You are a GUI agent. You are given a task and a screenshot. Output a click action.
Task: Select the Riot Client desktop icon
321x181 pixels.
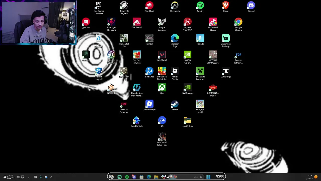click(149, 7)
